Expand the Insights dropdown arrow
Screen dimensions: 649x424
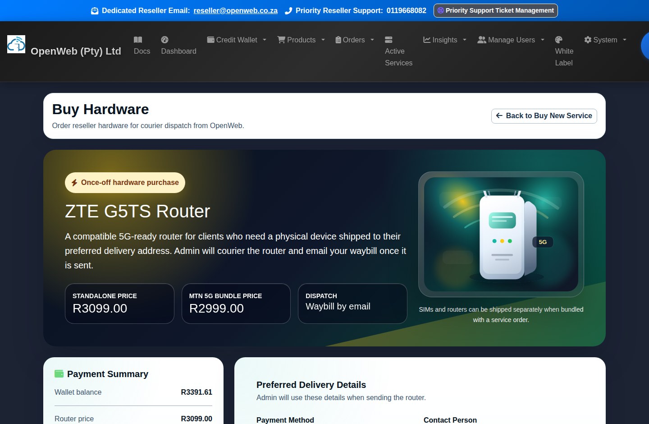tap(465, 40)
